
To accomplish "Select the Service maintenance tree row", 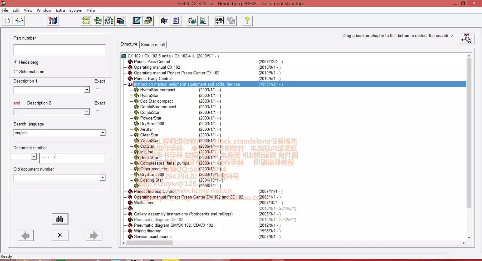I will point(153,236).
